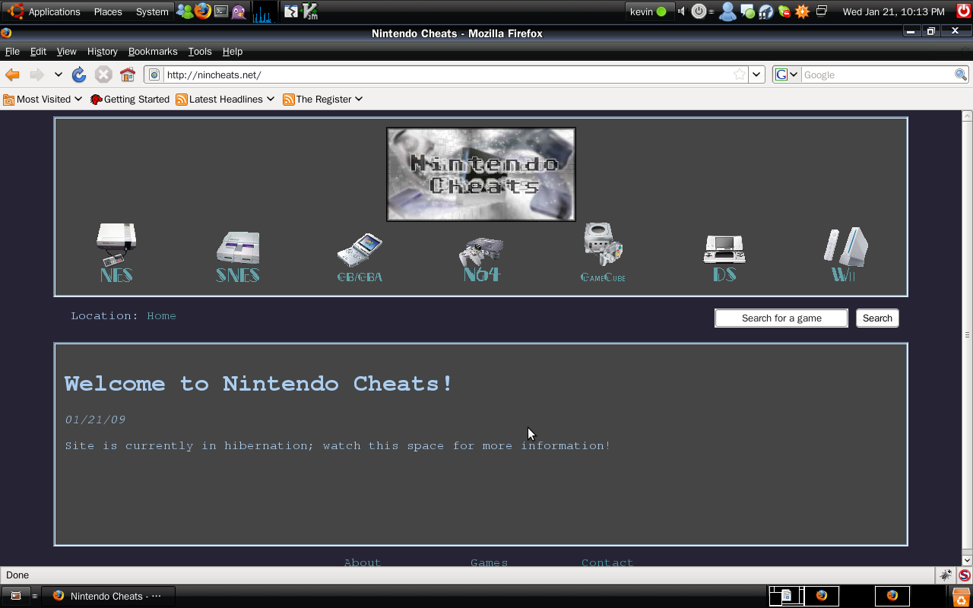The height and width of the screenshot is (608, 973).
Task: Launch Pidgin from the top panel
Action: 239,11
